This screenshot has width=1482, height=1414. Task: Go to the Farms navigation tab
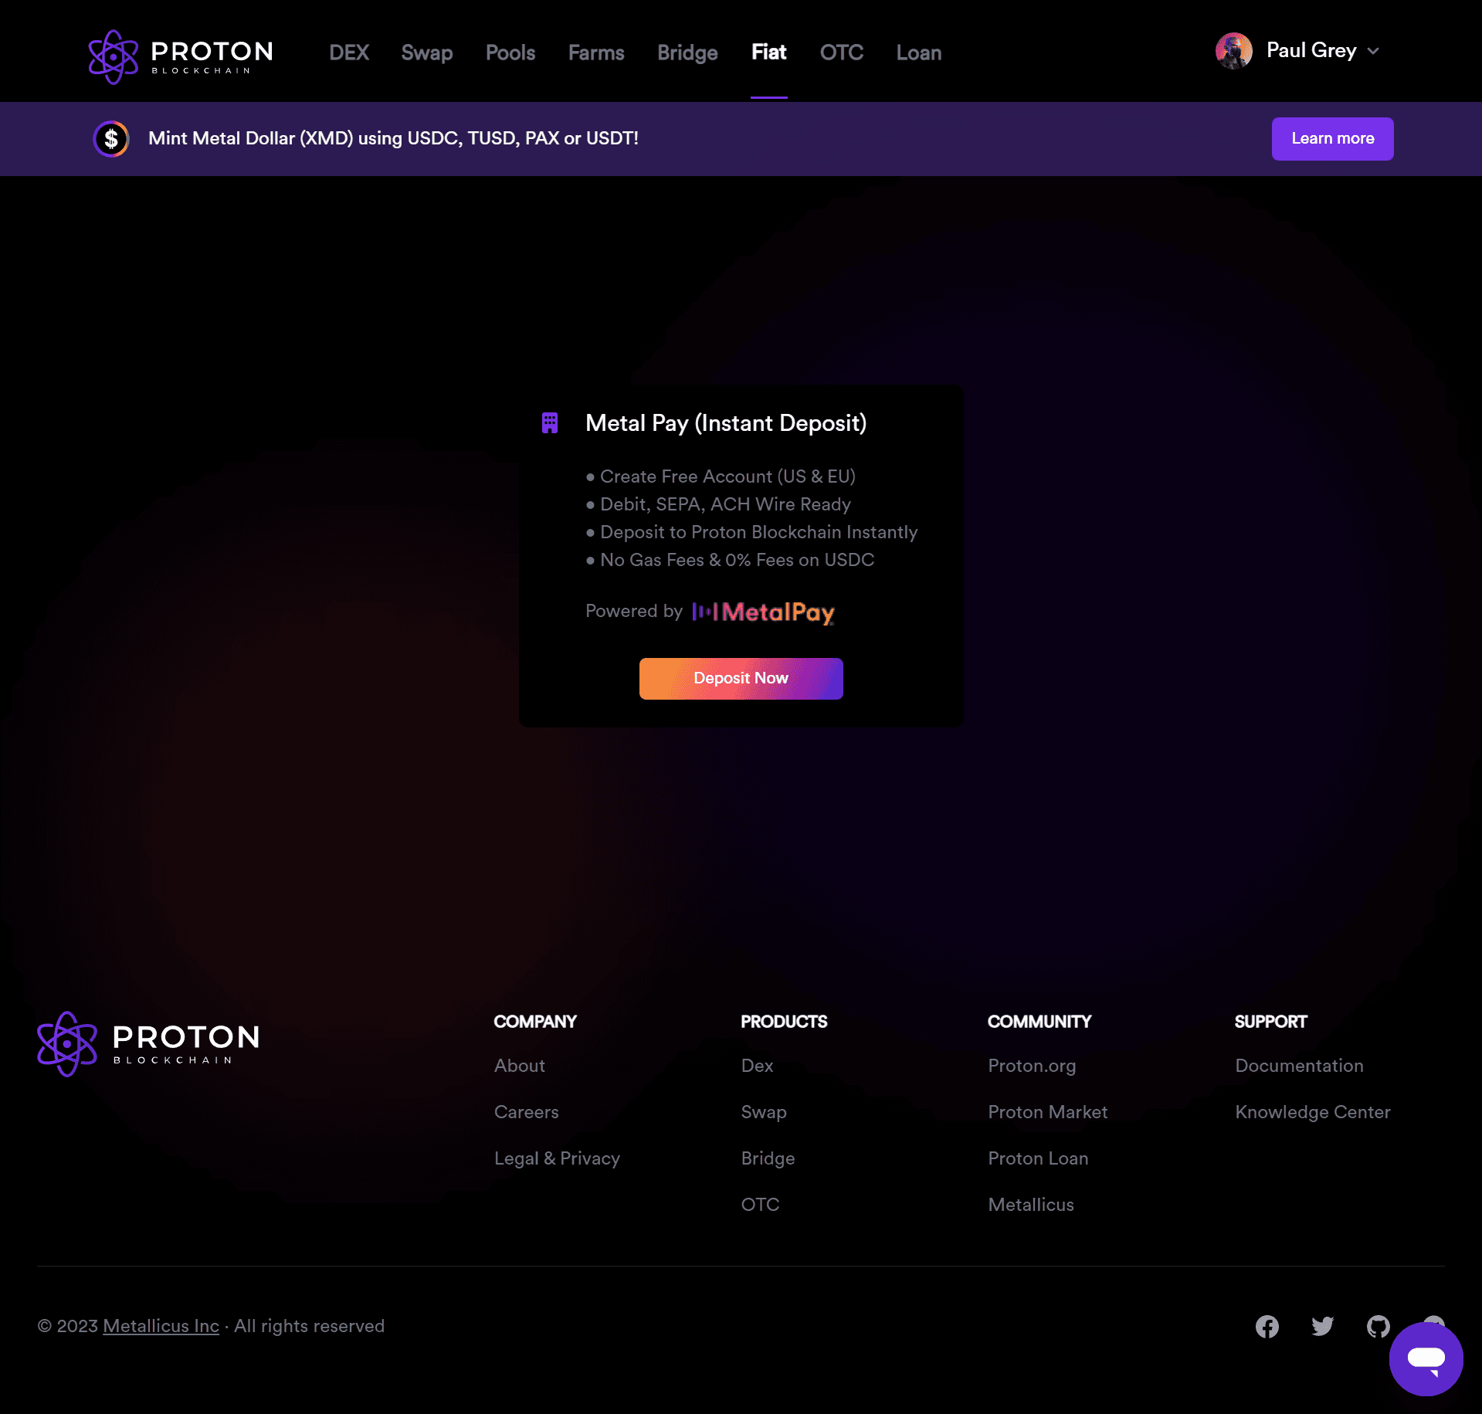coord(596,53)
